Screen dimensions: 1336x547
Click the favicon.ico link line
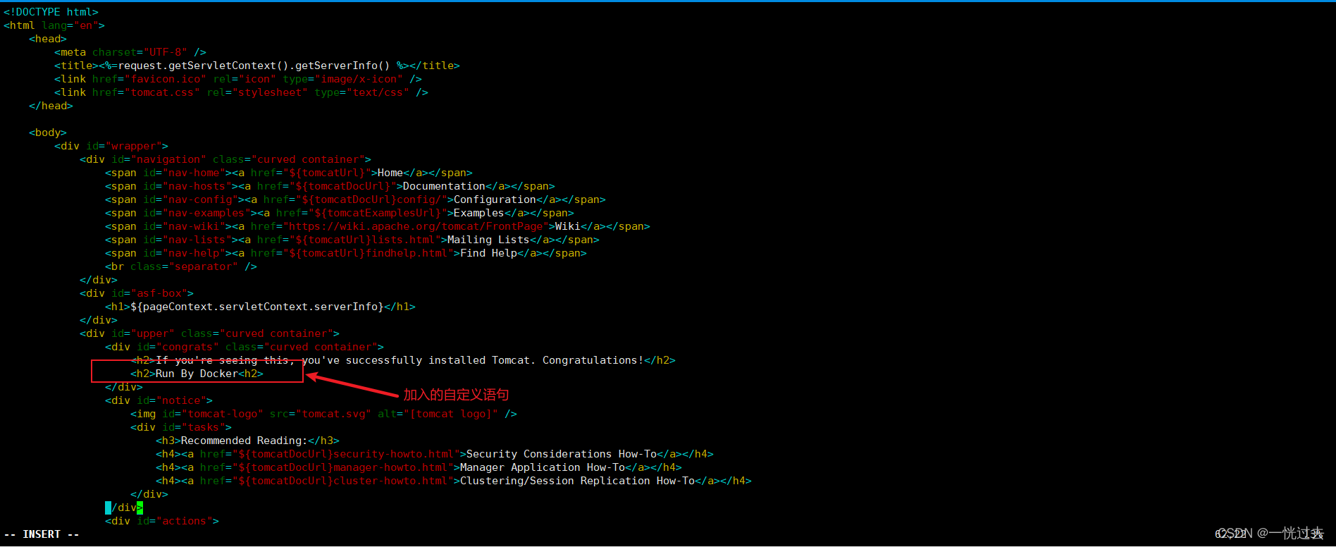(x=238, y=79)
